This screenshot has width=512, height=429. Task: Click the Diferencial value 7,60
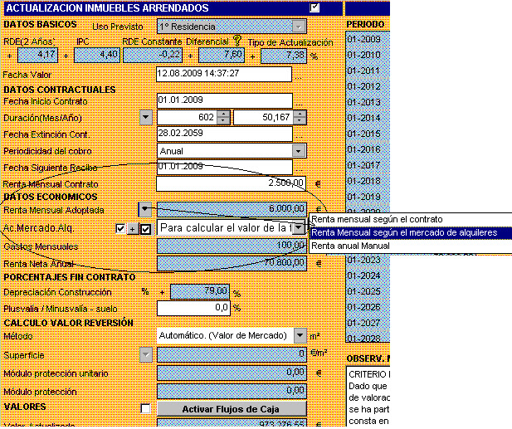pos(221,55)
